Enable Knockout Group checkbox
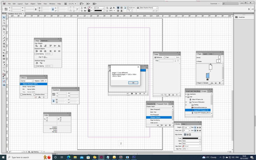Viewport: 256px width, 160px height. [35, 95]
